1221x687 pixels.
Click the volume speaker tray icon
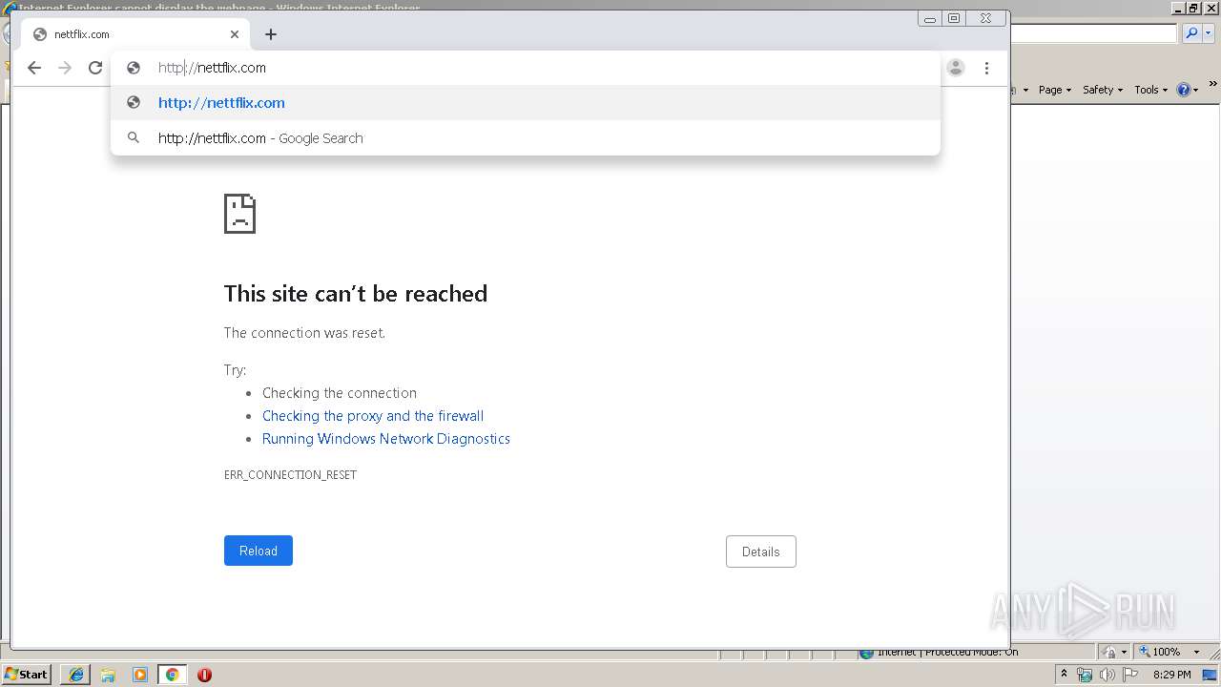(x=1107, y=675)
